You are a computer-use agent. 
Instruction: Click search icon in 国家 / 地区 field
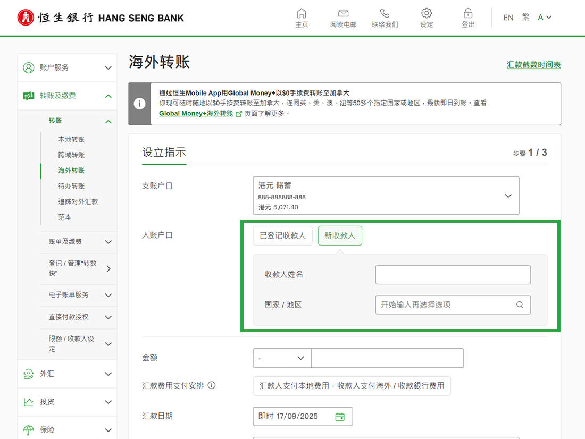[520, 305]
